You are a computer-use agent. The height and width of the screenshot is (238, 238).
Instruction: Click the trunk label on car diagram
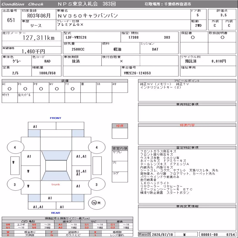(x=56, y=184)
